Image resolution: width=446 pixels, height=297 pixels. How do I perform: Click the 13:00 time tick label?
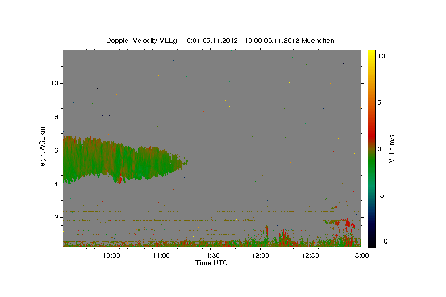click(x=360, y=255)
